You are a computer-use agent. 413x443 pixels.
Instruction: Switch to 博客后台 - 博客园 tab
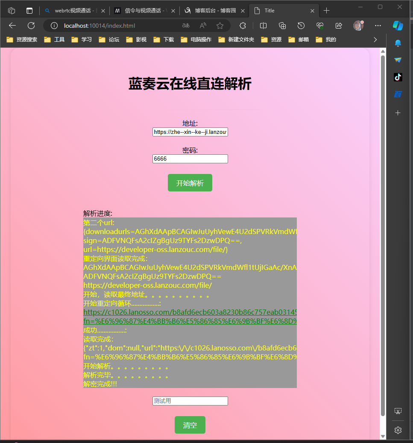pos(214,11)
